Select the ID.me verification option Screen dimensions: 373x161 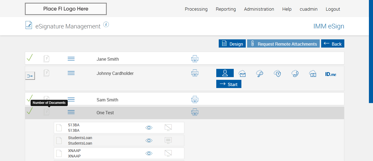point(331,74)
